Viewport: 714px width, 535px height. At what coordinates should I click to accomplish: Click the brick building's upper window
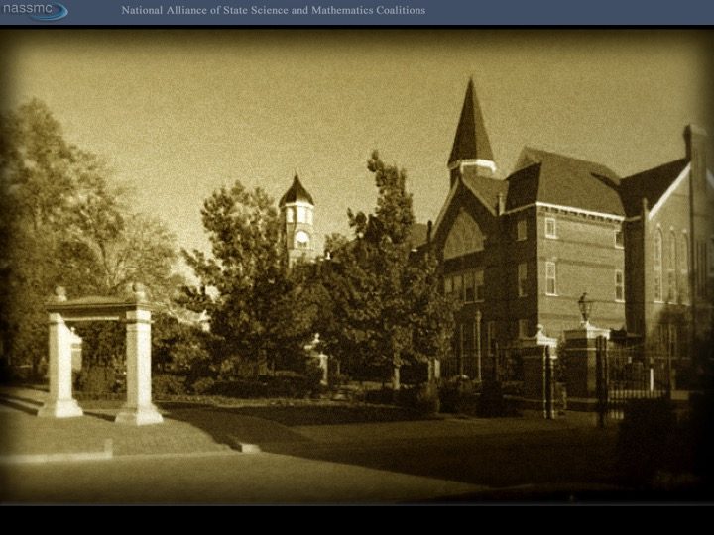[x=550, y=227]
